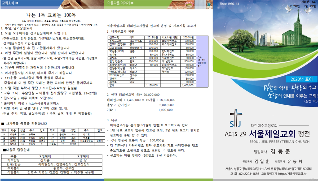Image resolution: width=318 pixels, height=181 pixels.
Task: Select the 'SFC해외선교' row name cell
Action: click(x=118, y=75)
